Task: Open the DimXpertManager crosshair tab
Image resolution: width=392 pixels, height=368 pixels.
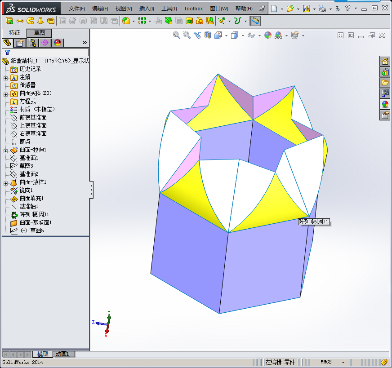Action: click(x=45, y=43)
